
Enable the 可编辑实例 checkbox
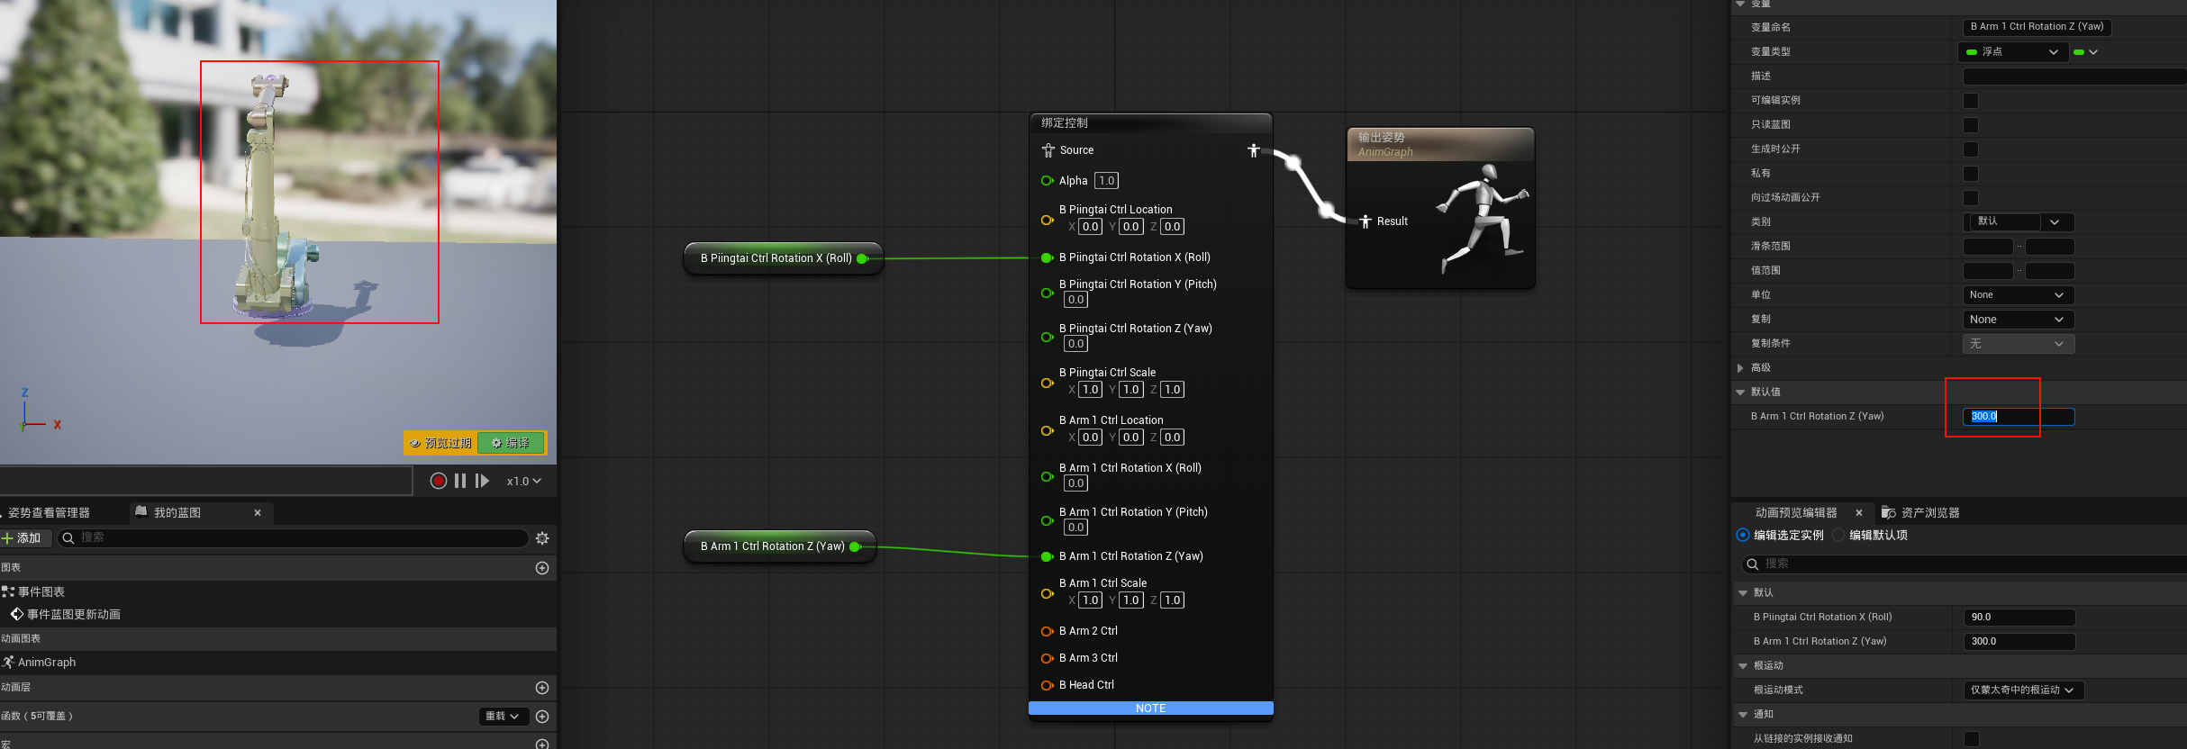tap(1971, 101)
